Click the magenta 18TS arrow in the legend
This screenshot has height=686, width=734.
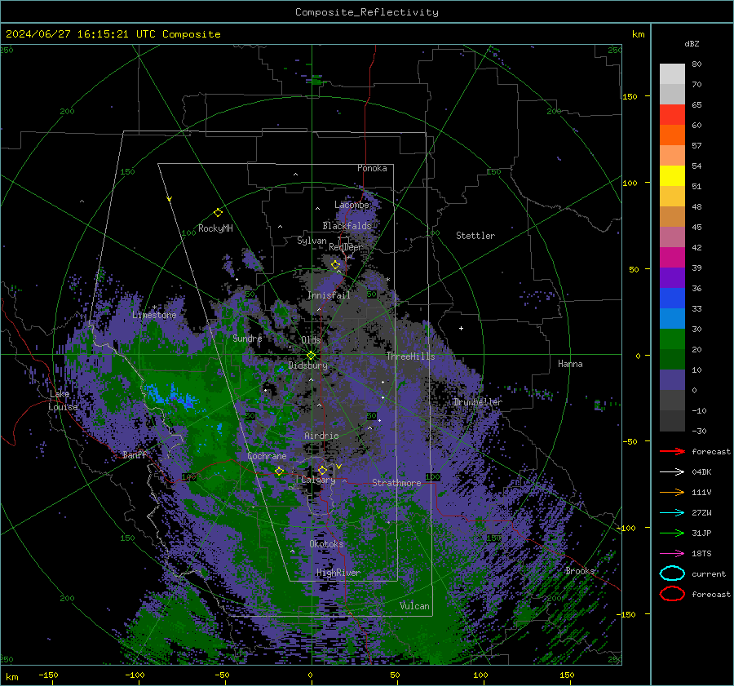pyautogui.click(x=672, y=554)
